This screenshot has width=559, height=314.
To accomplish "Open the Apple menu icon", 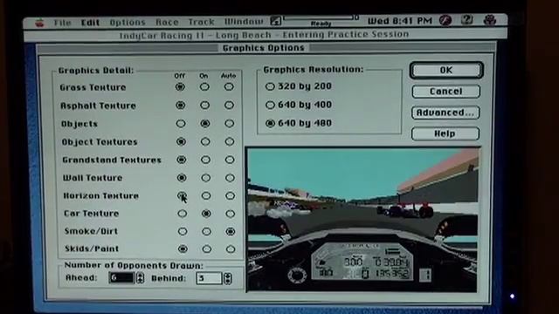I will [x=39, y=23].
